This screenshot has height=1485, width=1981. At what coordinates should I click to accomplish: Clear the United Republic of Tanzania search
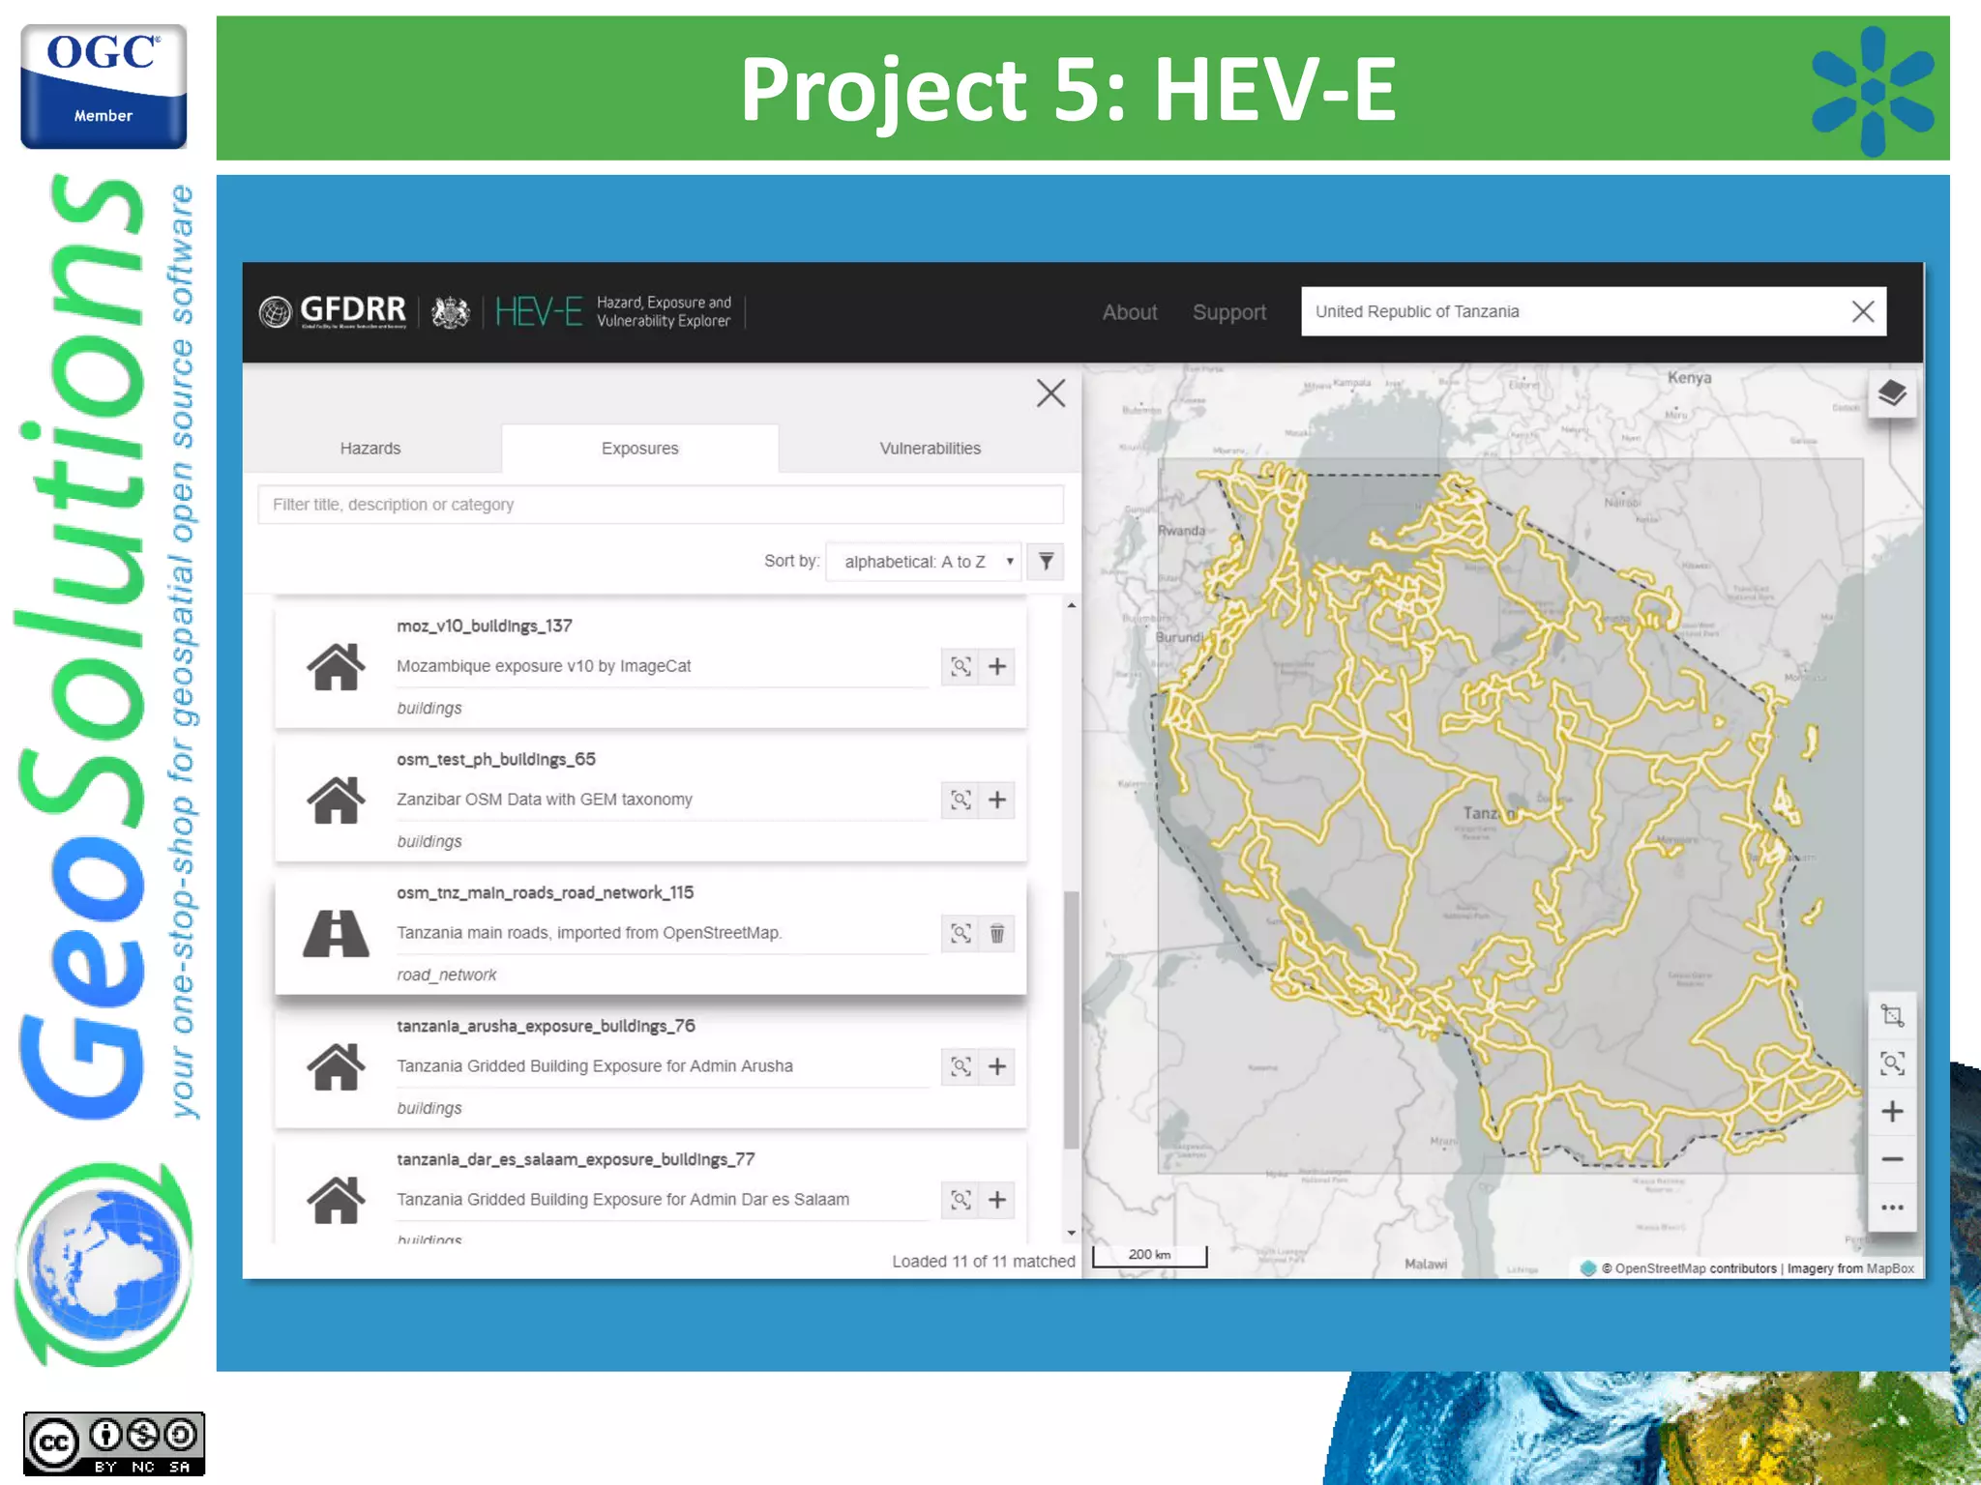(1863, 311)
